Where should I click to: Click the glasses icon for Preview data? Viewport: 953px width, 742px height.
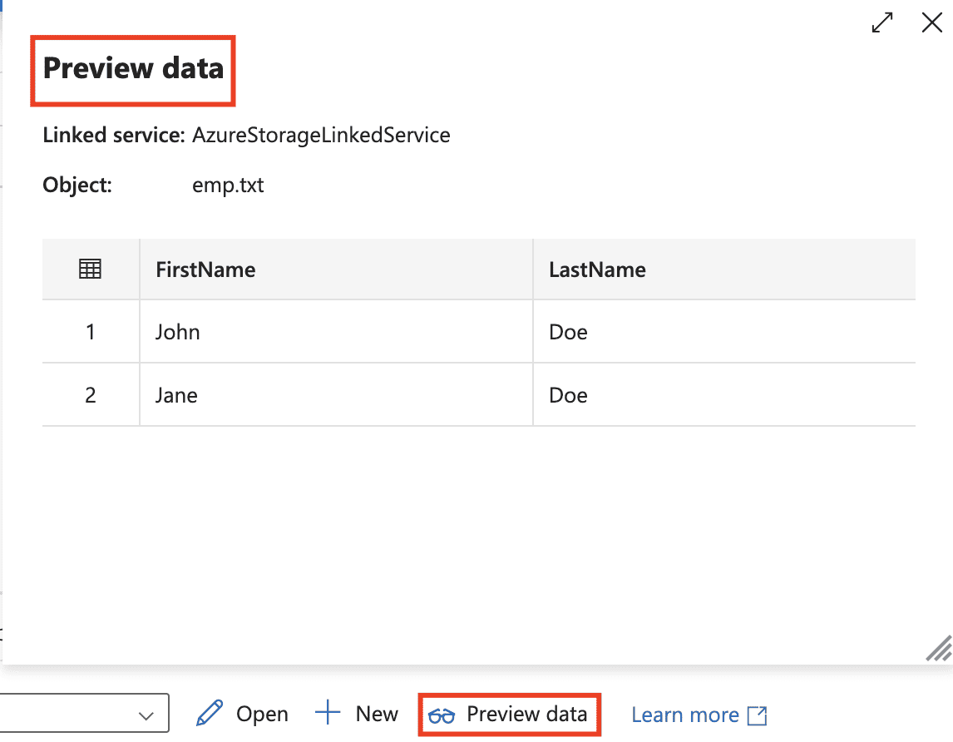coord(442,715)
